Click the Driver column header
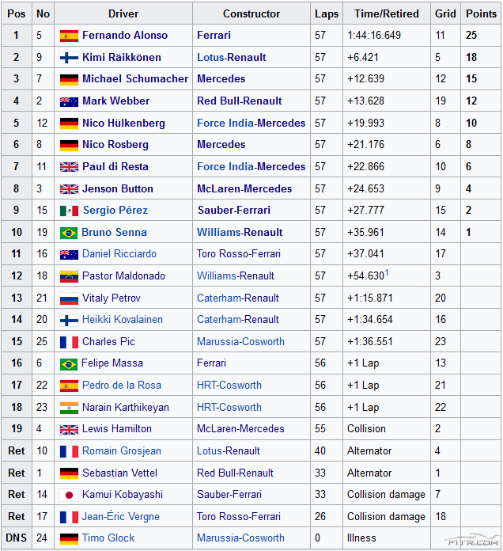 [x=123, y=13]
